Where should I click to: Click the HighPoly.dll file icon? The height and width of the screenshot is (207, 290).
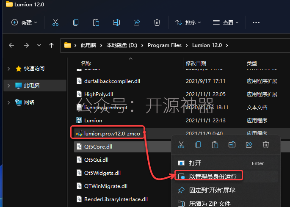79,94
